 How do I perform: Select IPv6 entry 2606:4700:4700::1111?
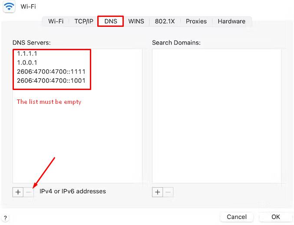51,72
